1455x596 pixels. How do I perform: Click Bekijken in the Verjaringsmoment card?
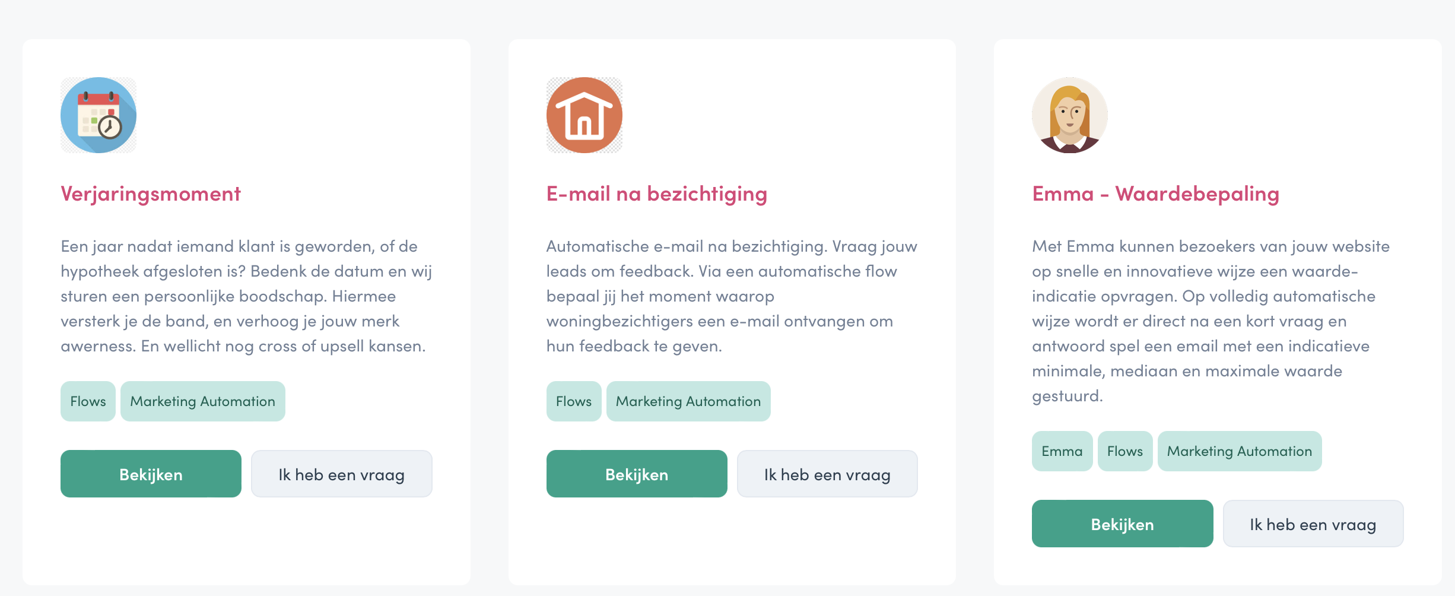(151, 474)
